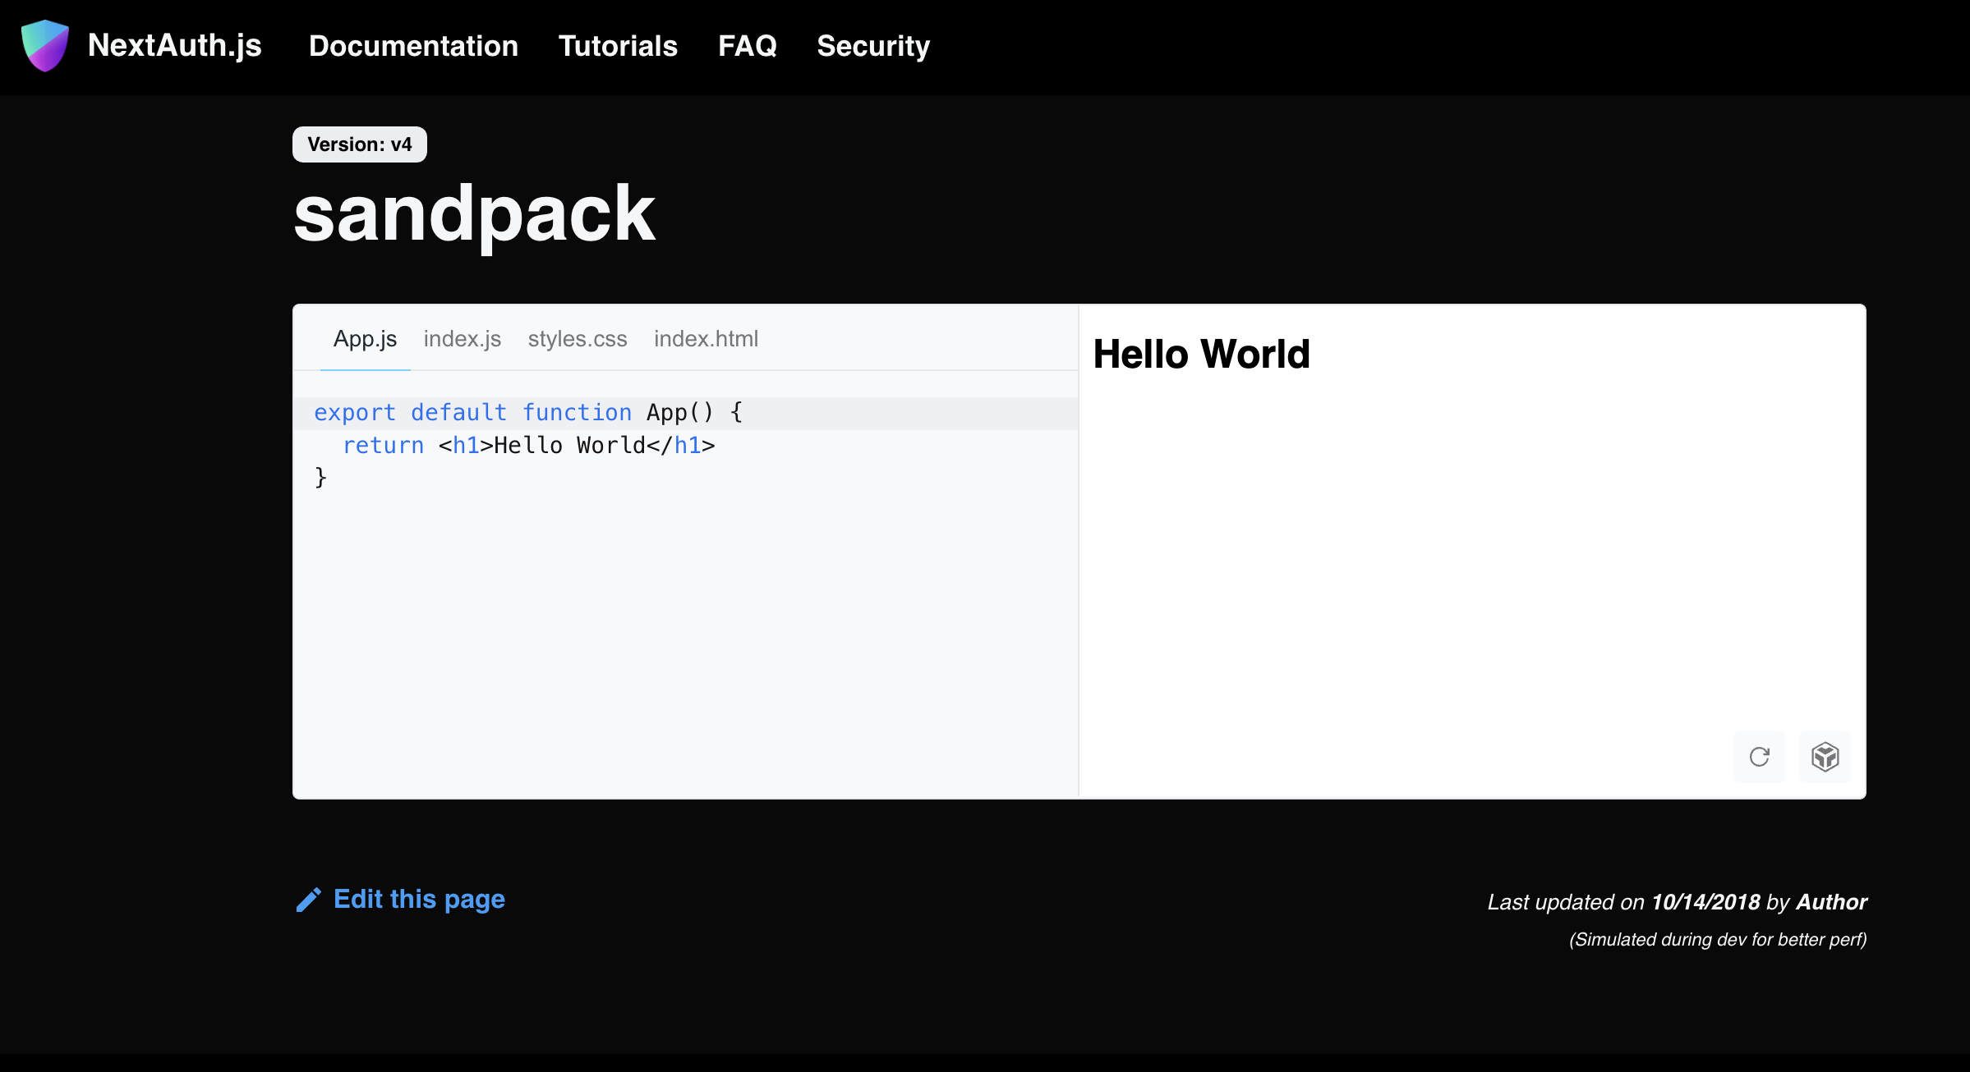Viewport: 1970px width, 1072px height.
Task: Follow the Edit this page link
Action: tap(419, 900)
